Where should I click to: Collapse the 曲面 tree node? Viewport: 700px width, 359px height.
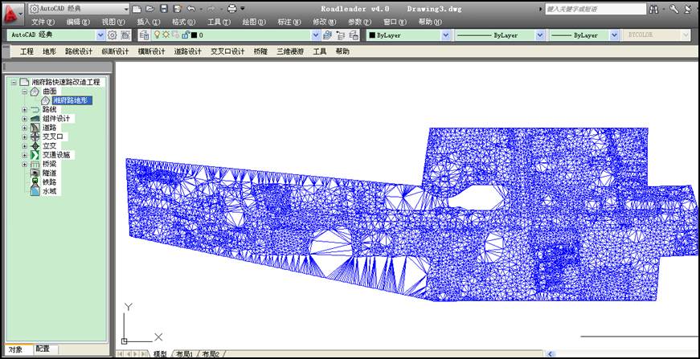(25, 92)
